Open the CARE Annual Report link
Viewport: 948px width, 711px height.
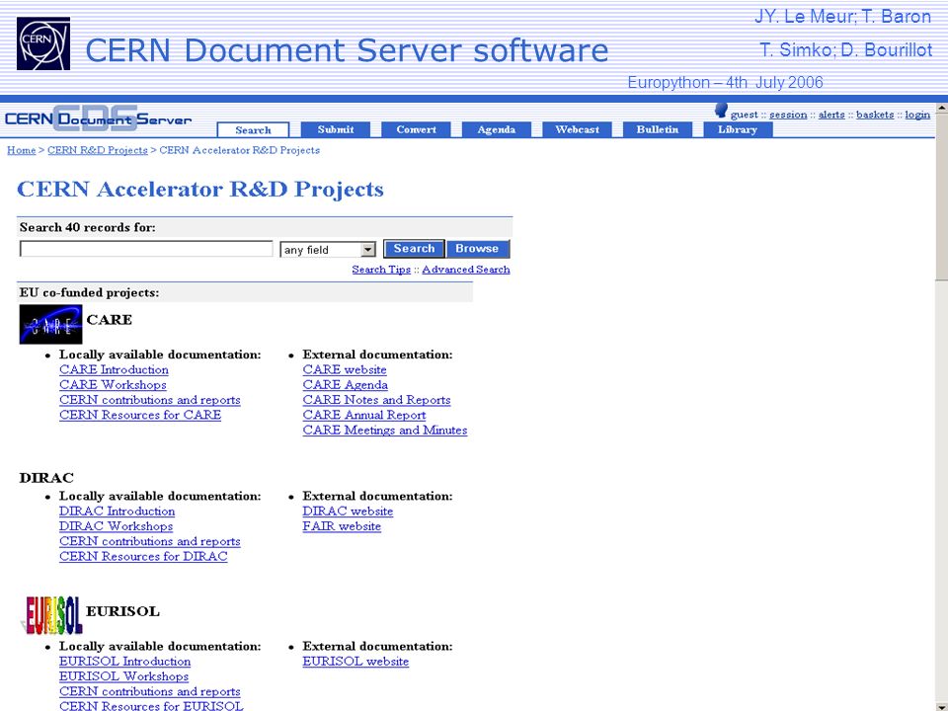tap(364, 416)
